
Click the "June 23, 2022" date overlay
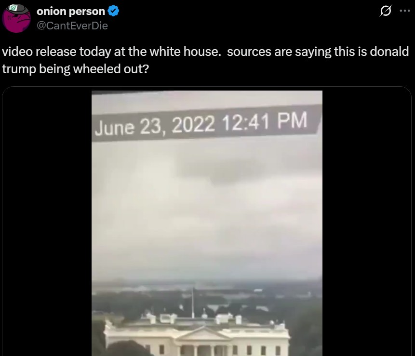(x=155, y=126)
